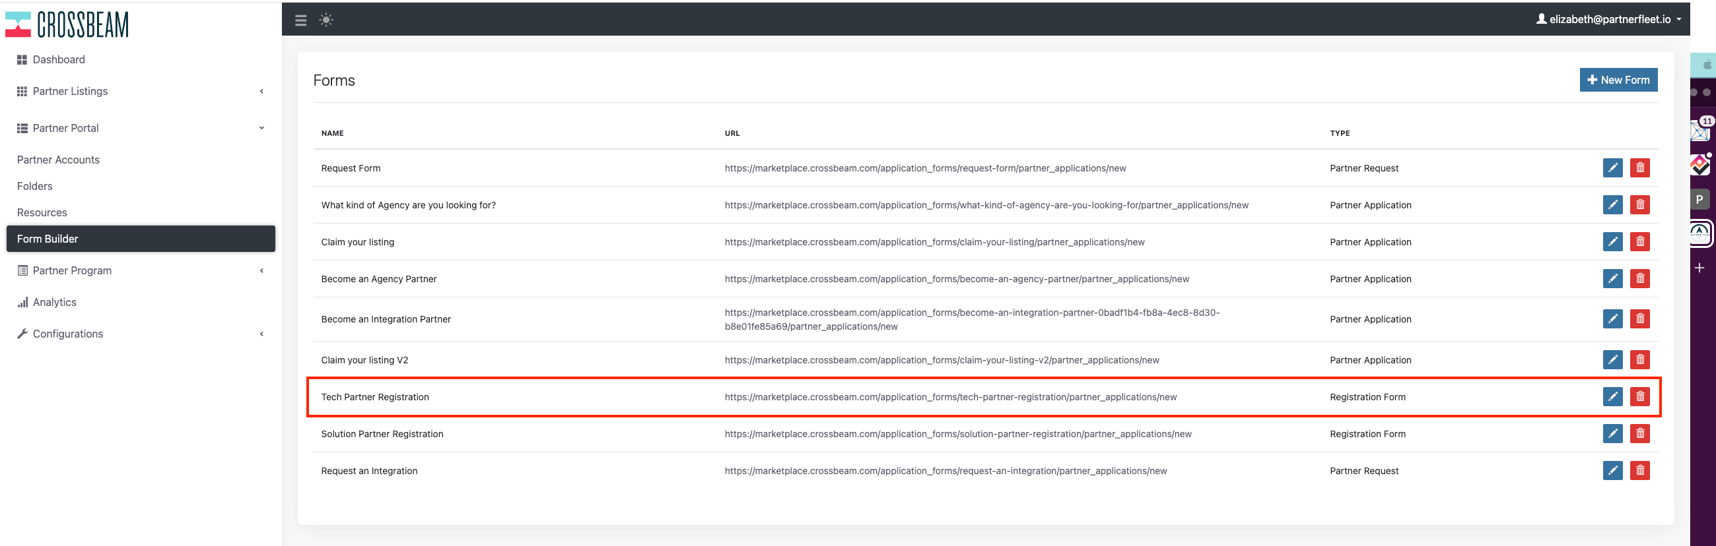Delete the What kind of Agency form
1716x546 pixels.
tap(1639, 205)
